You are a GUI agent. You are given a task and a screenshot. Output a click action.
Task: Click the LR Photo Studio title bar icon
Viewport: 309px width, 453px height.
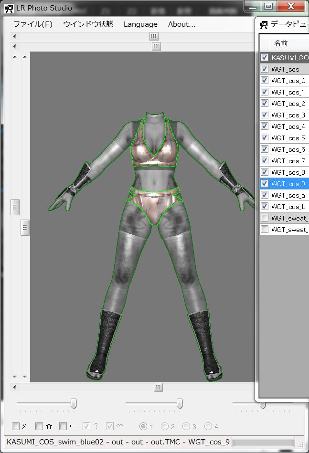(9, 9)
